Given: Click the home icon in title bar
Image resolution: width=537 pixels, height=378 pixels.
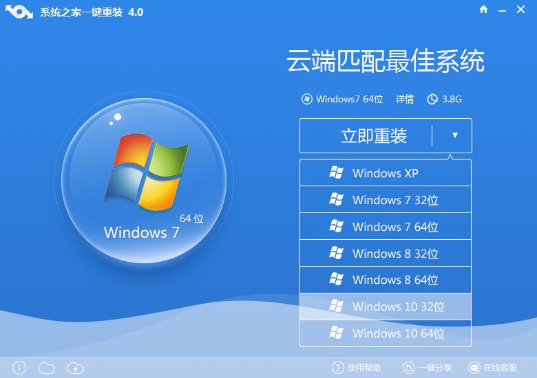Looking at the screenshot, I should click(483, 10).
